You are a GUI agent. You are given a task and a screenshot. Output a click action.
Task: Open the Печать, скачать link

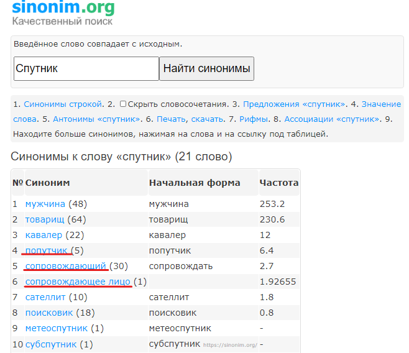[x=190, y=119]
